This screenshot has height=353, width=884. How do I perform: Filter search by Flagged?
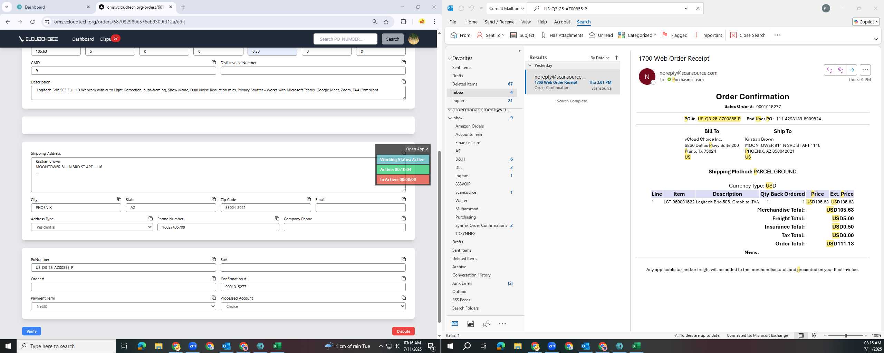[675, 35]
